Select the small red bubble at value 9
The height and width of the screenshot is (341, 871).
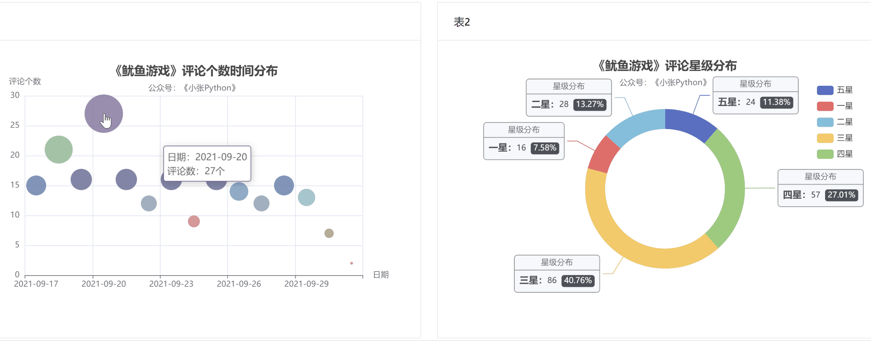[x=194, y=221]
